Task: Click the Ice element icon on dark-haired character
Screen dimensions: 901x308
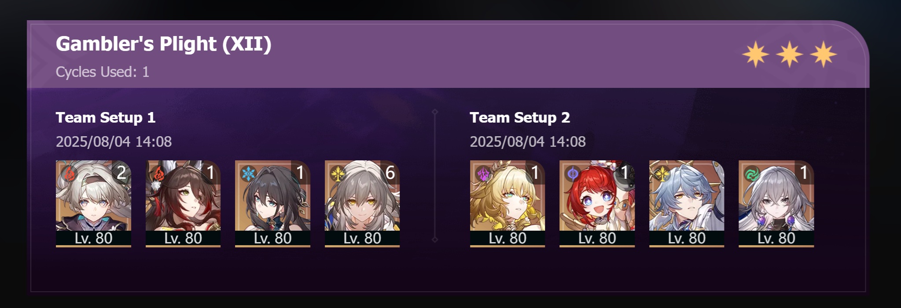Action: [248, 174]
